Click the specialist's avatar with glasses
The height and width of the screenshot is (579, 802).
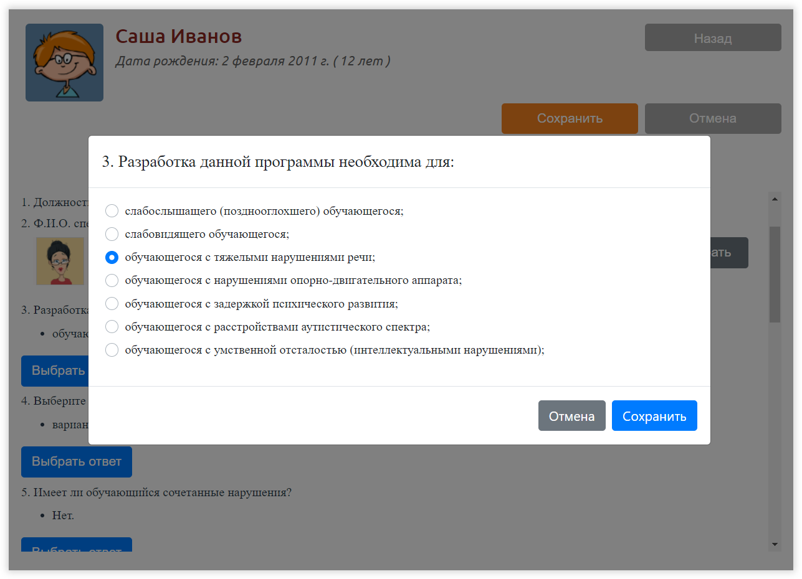(60, 261)
